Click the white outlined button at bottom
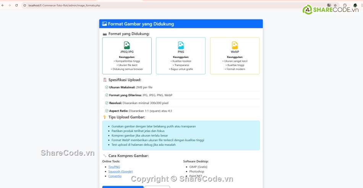Screen dimensions: 363x188 pyautogui.click(x=157, y=187)
